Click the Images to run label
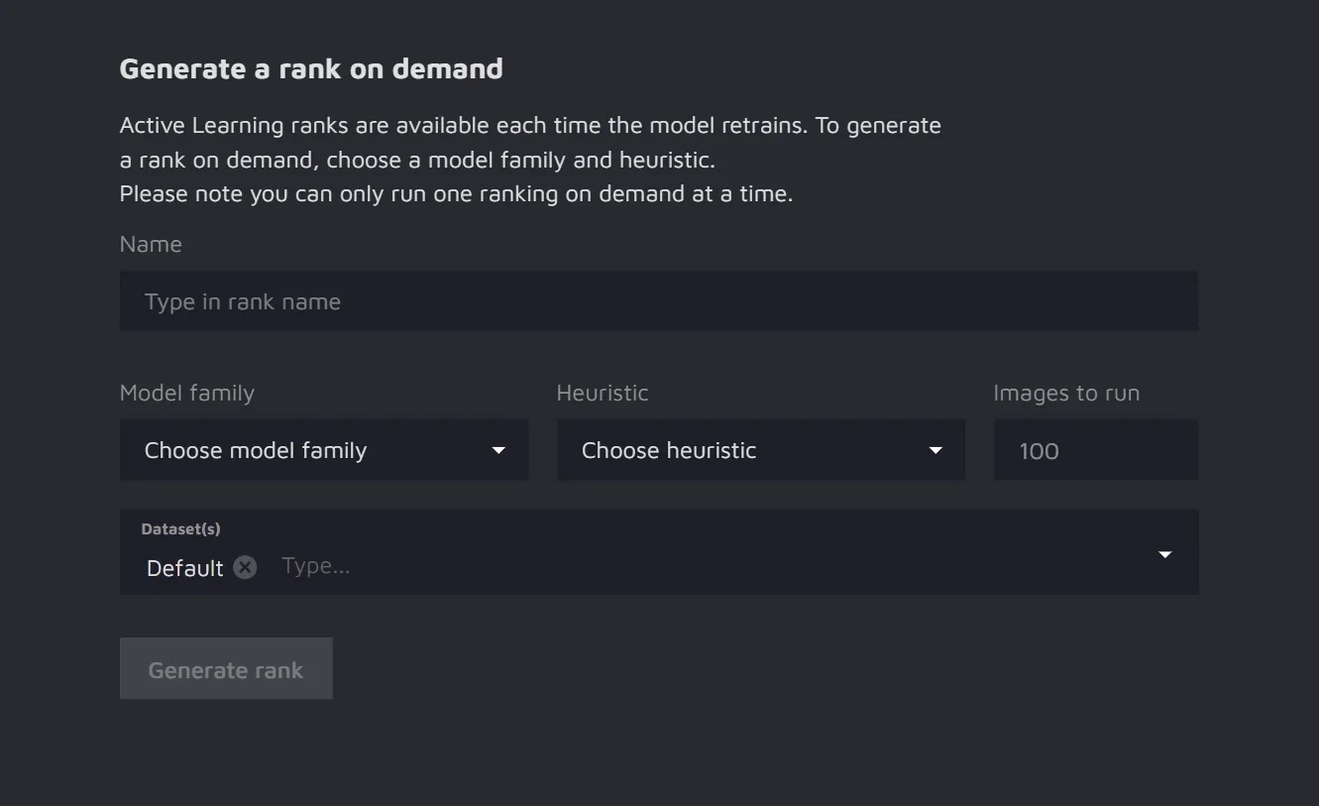The image size is (1319, 806). (x=1066, y=394)
